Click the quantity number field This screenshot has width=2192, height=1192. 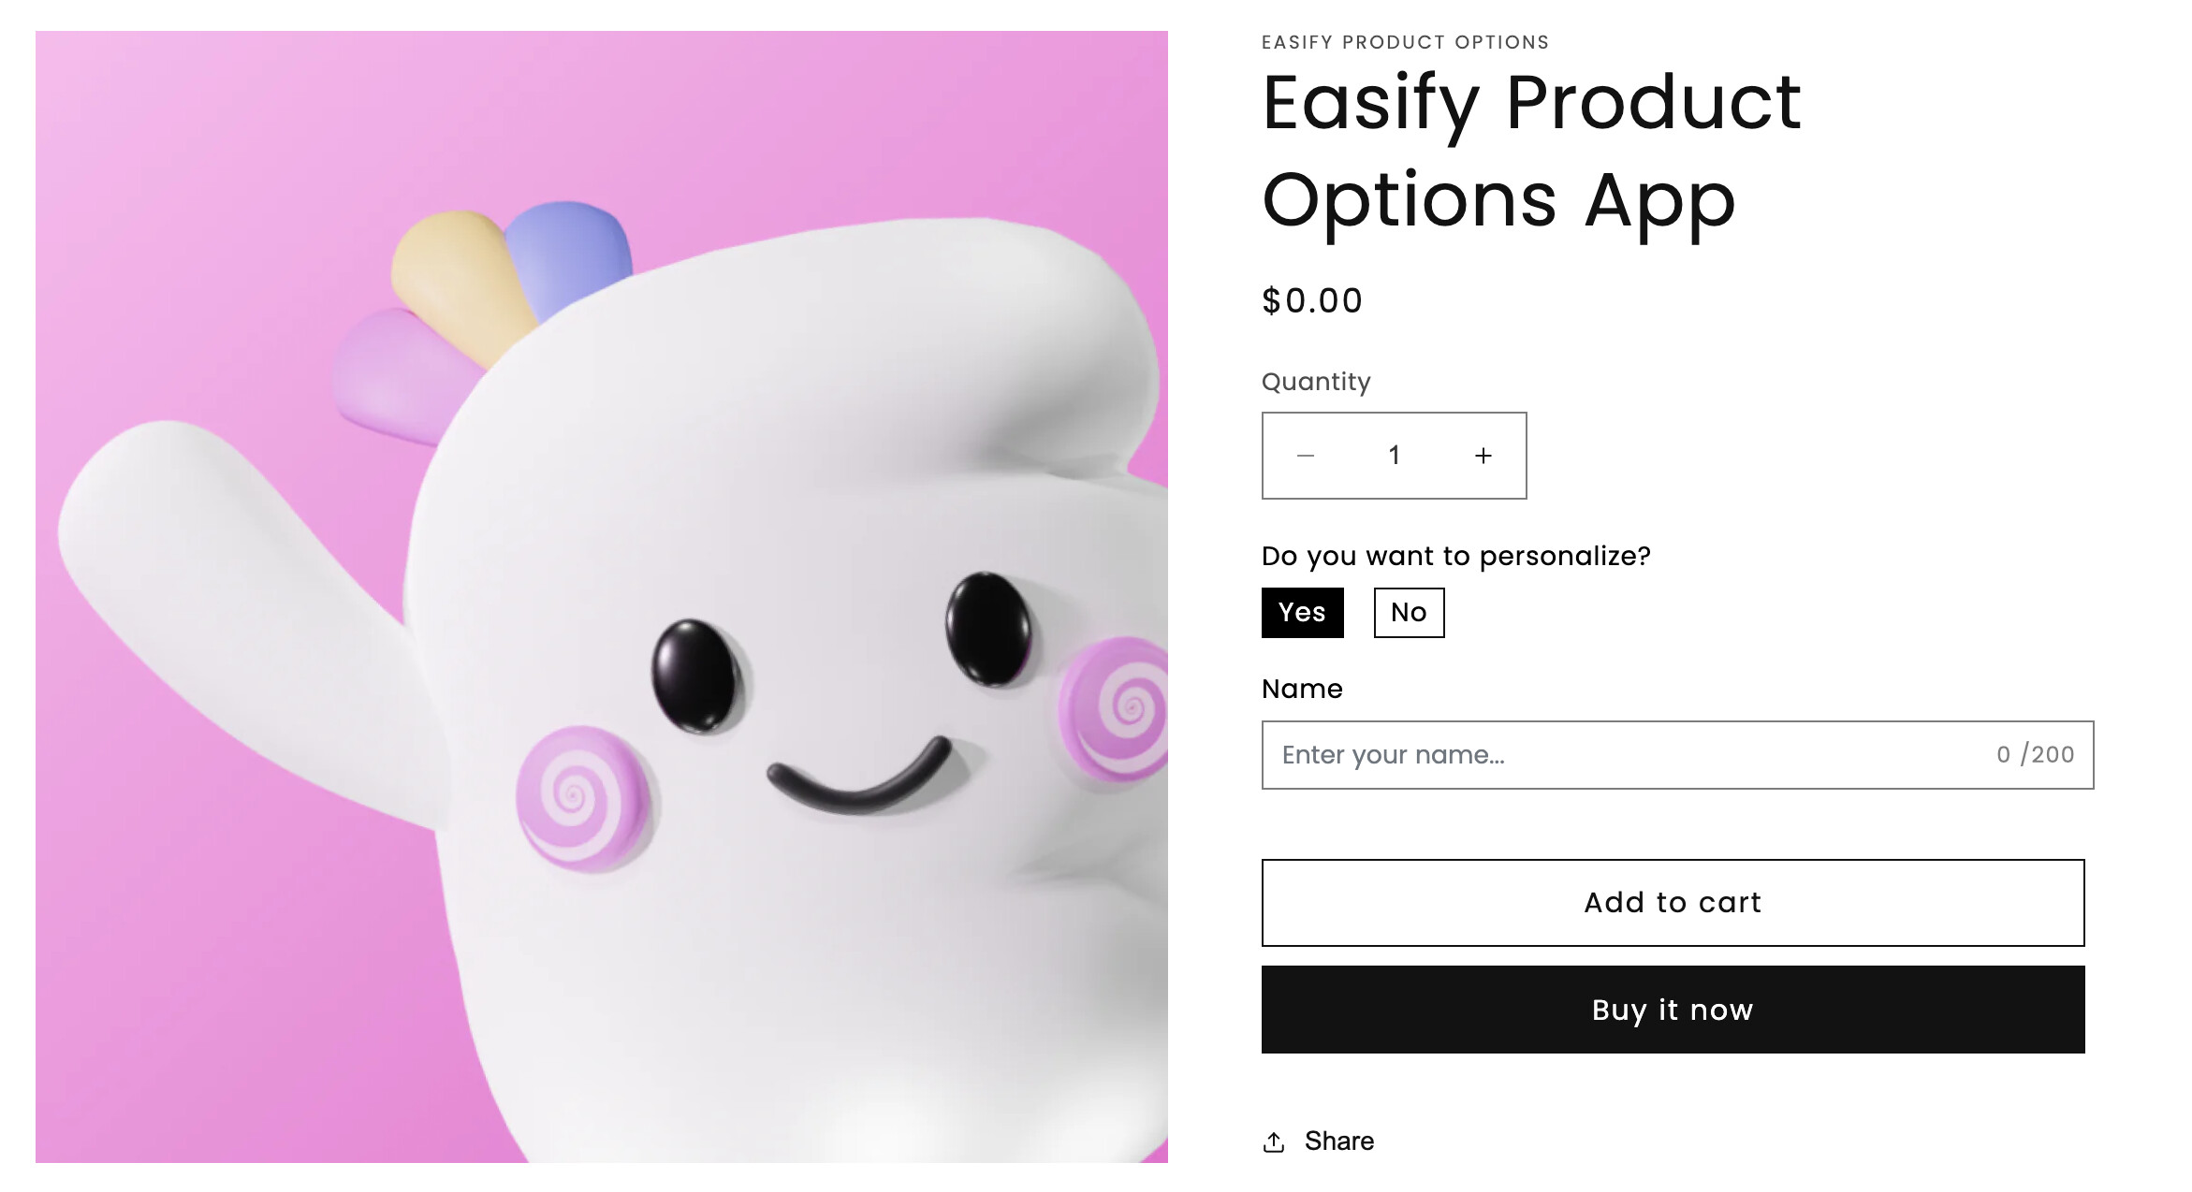(x=1394, y=456)
